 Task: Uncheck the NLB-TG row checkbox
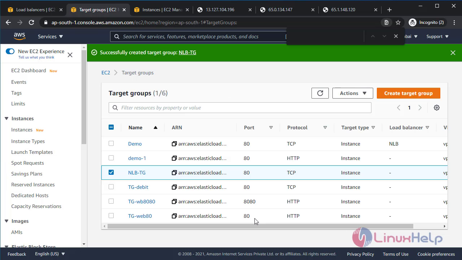[x=111, y=172]
